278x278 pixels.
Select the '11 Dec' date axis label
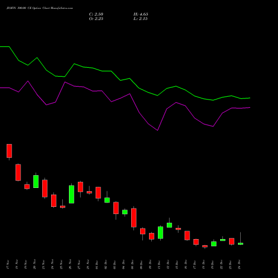tap(159, 265)
